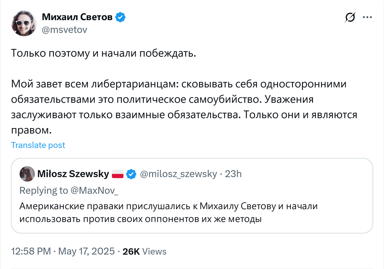384x269 pixels.
Task: Click the "Replying to" label in quoted post
Action: coord(44,190)
